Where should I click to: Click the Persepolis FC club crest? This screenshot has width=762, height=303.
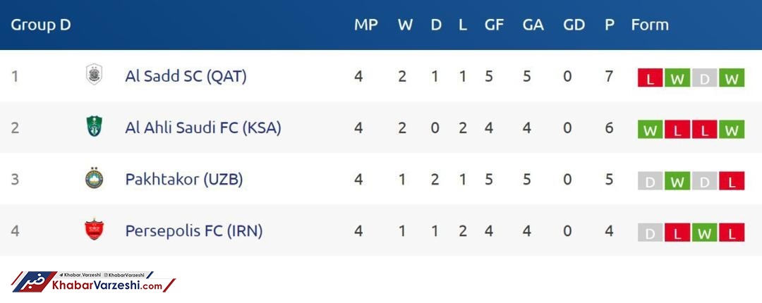pyautogui.click(x=94, y=230)
